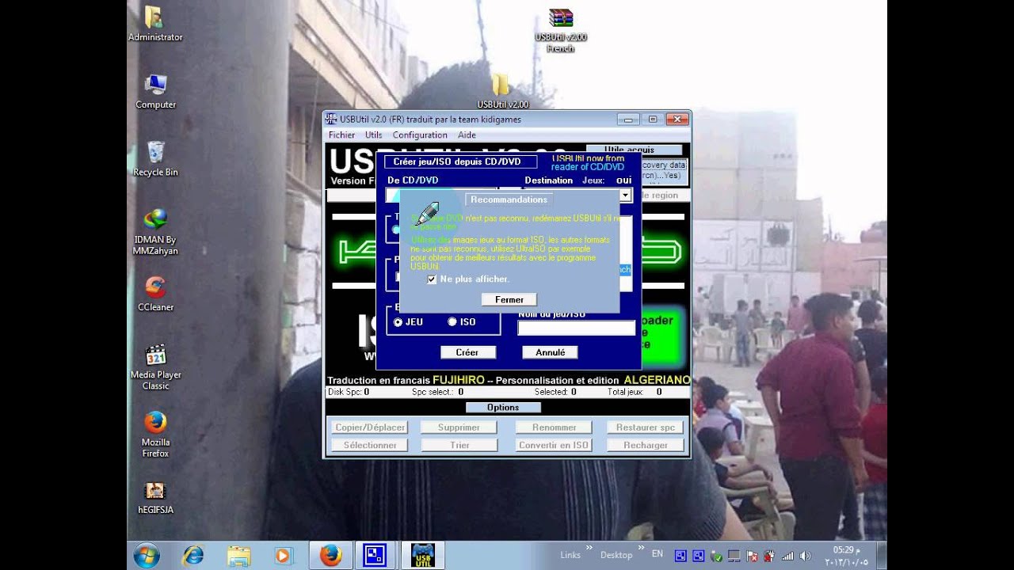Viewport: 1014px width, 570px height.
Task: Open the volume speaker tray icon
Action: (x=806, y=556)
